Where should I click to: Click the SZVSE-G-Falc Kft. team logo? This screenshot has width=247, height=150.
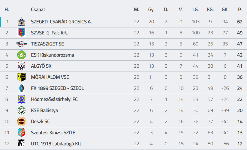[x=21, y=33]
